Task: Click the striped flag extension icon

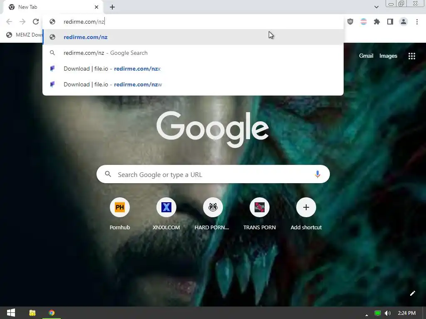Action: pyautogui.click(x=364, y=22)
